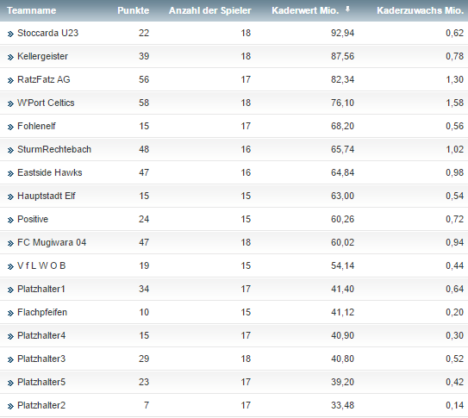Sort by Teamname column header
Viewport: 468px width, 418px height.
(x=31, y=10)
